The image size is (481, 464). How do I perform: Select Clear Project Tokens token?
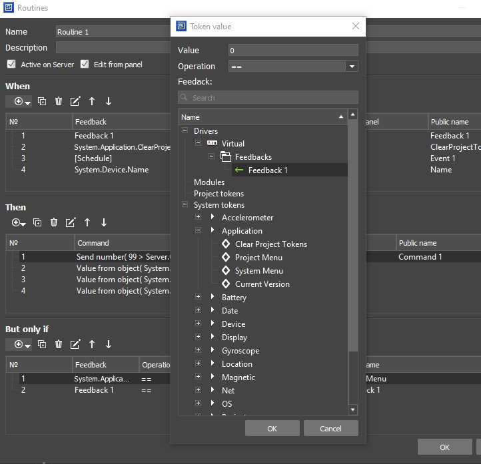click(x=270, y=244)
